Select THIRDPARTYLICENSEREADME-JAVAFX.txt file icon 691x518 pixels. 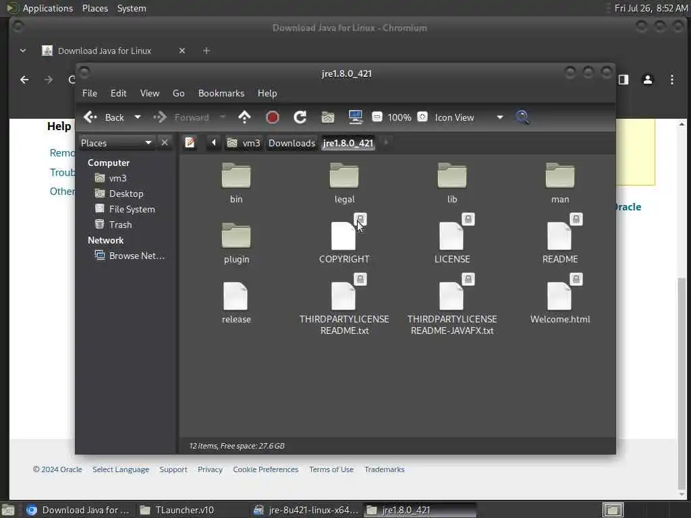tap(451, 296)
